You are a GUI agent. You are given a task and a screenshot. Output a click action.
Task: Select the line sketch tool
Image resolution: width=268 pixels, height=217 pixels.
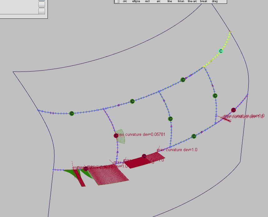point(170,1)
